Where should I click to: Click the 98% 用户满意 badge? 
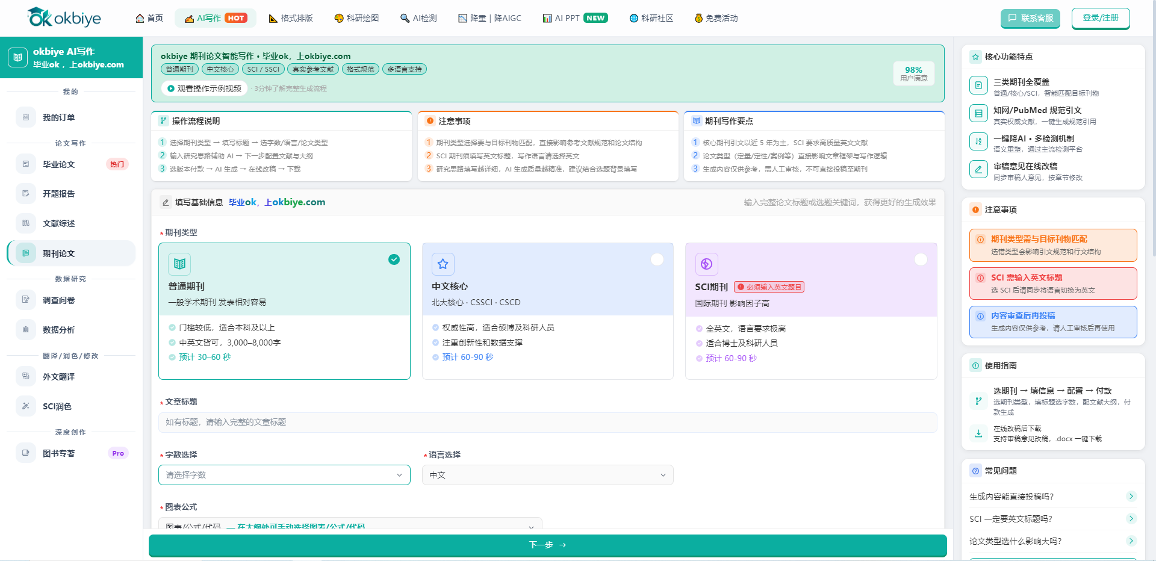[x=913, y=73]
